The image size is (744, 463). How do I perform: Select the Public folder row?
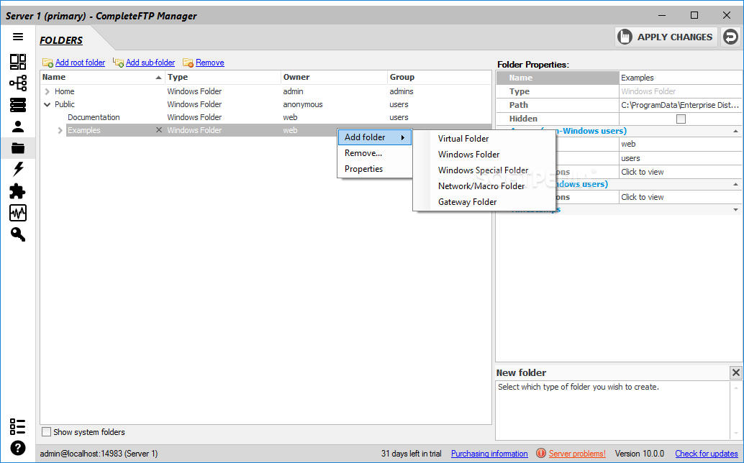[x=266, y=104]
